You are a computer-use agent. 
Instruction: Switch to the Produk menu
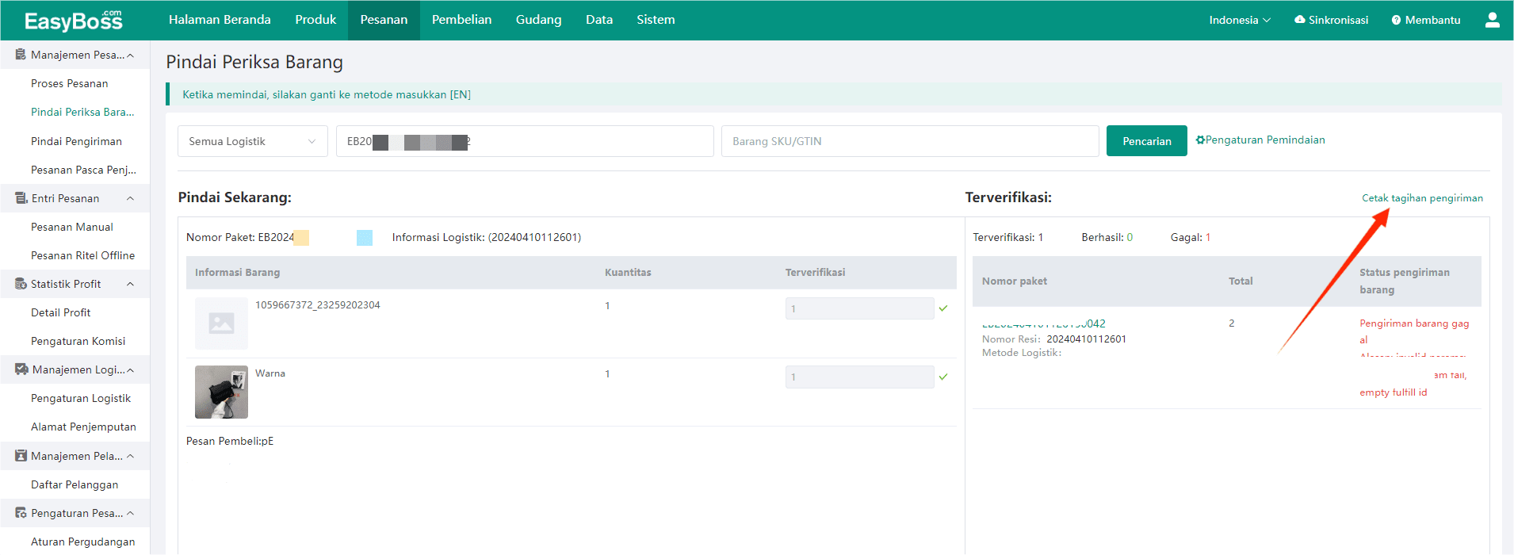click(x=315, y=20)
